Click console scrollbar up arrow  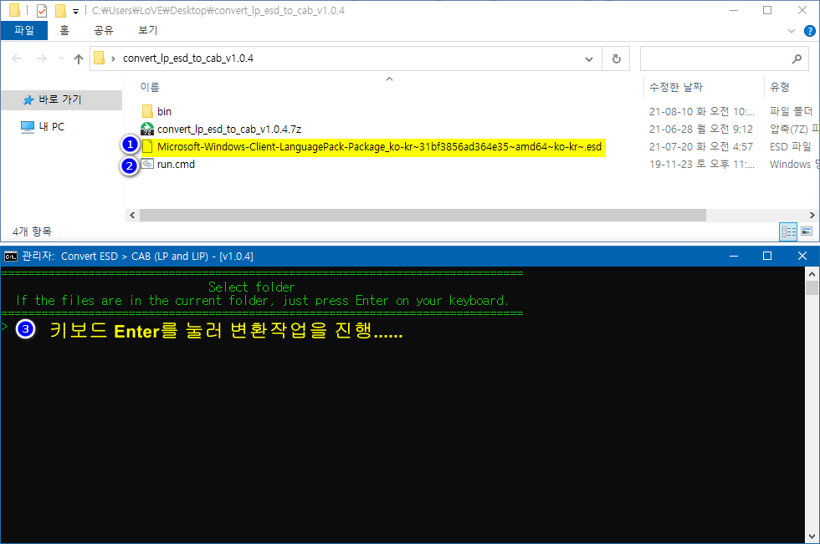812,273
